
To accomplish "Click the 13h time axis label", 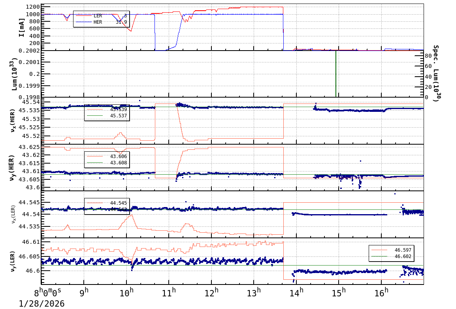I will pos(254,292).
